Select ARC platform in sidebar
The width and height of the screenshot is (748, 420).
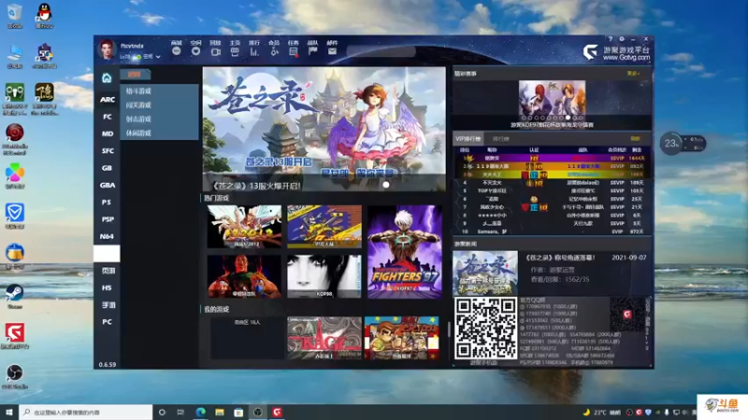[x=108, y=100]
